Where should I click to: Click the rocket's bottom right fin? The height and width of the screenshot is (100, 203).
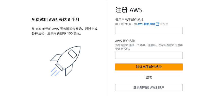(69, 70)
